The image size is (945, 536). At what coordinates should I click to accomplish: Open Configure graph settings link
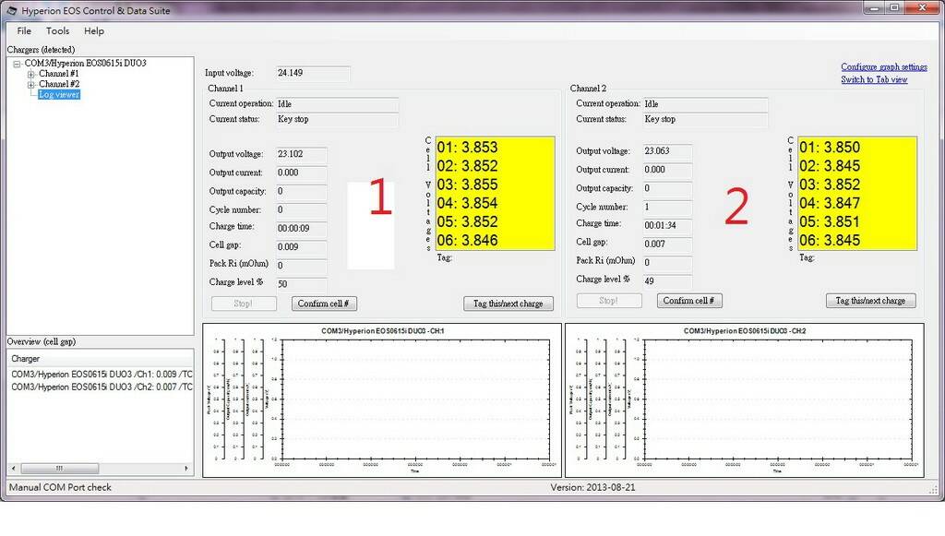[883, 66]
